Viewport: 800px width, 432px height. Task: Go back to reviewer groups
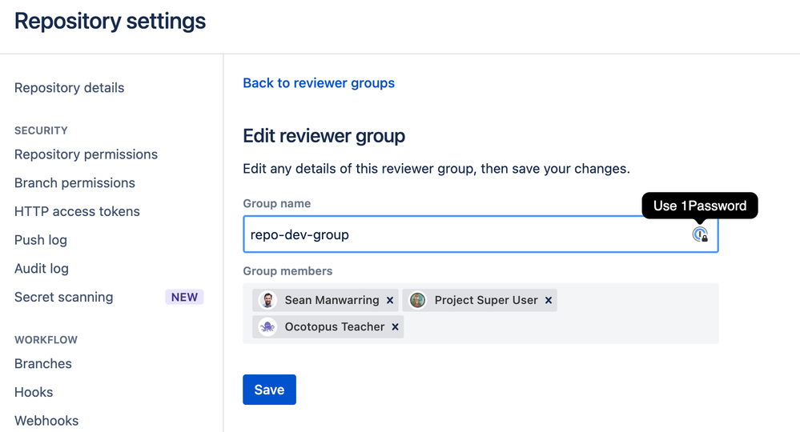click(319, 83)
